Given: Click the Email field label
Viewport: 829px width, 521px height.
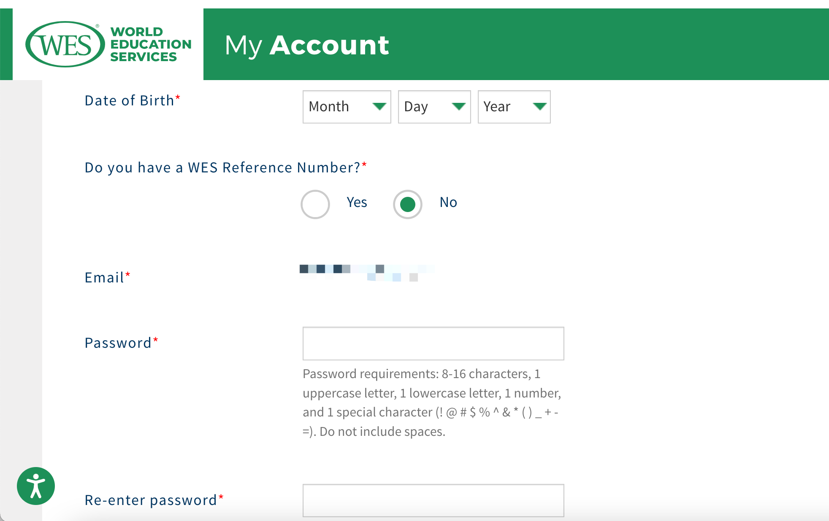Looking at the screenshot, I should pos(104,278).
